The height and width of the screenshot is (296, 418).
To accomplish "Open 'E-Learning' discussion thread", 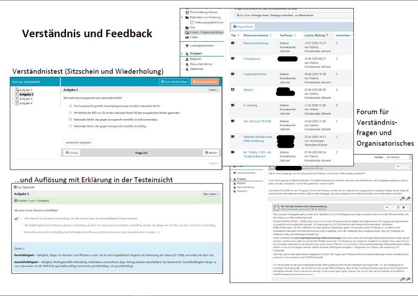I will click(x=250, y=105).
